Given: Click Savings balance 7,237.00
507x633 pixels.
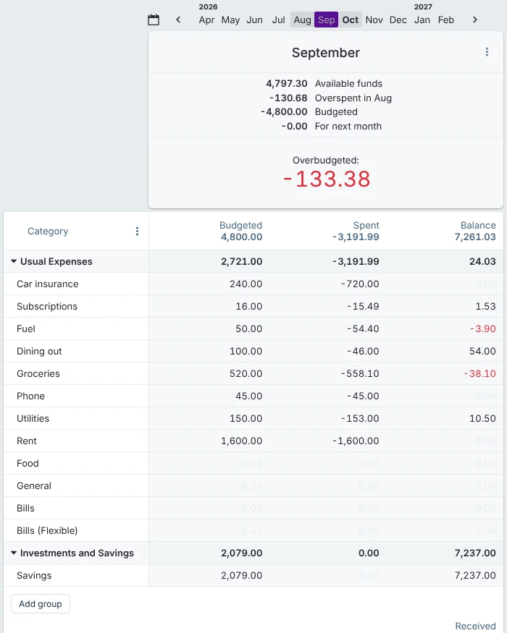Looking at the screenshot, I should (475, 576).
